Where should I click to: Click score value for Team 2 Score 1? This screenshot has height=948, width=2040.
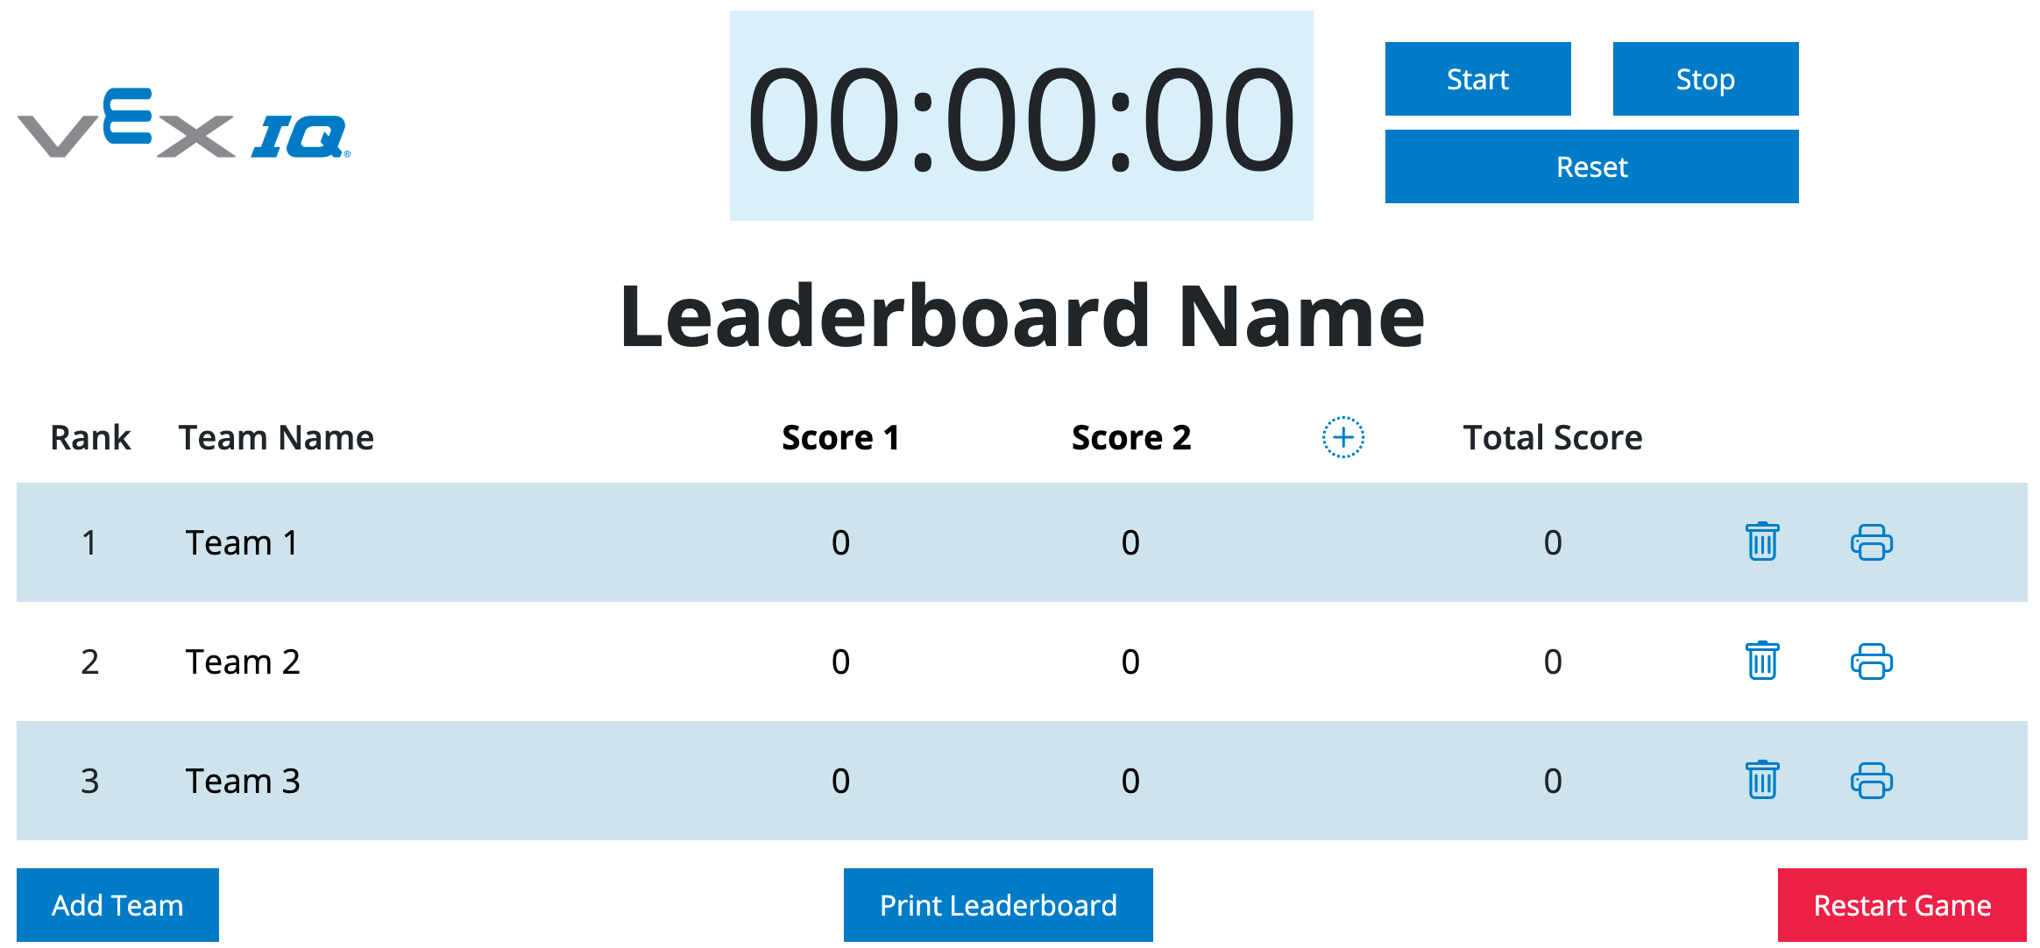835,657
